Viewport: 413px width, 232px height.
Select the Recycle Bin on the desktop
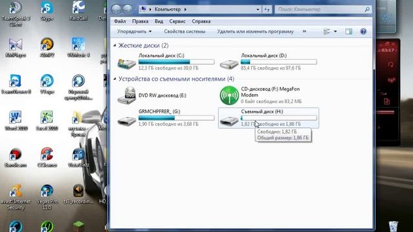pyautogui.click(x=393, y=226)
